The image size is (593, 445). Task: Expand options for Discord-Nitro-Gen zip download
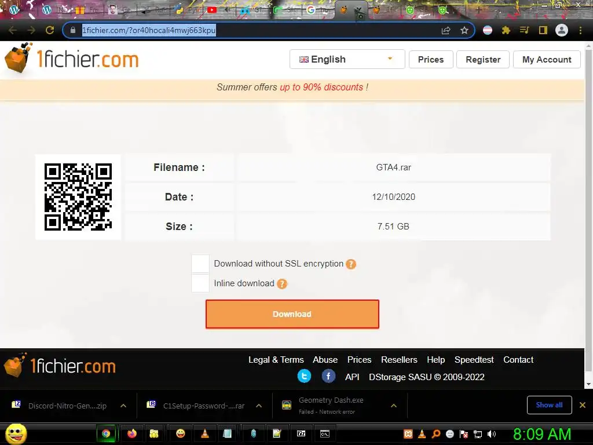123,406
